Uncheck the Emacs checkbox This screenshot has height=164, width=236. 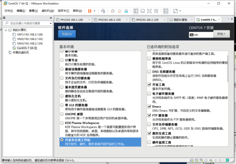click(x=149, y=106)
